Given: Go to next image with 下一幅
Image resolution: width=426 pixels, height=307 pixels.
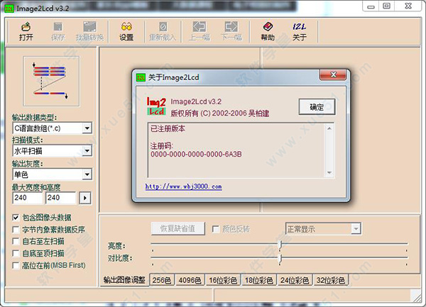Looking at the screenshot, I should coord(231,31).
